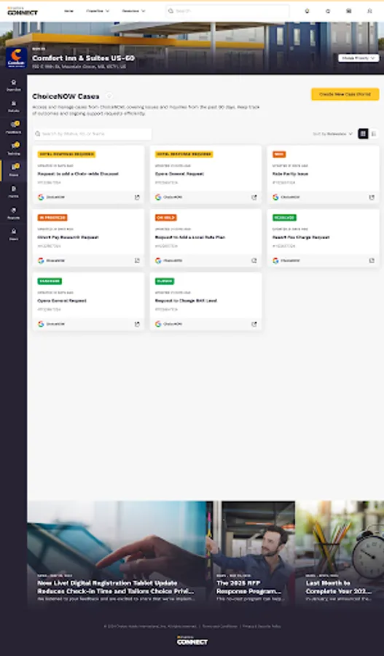Open external link on Chain-wide Discount card
The width and height of the screenshot is (384, 656).
(137, 198)
